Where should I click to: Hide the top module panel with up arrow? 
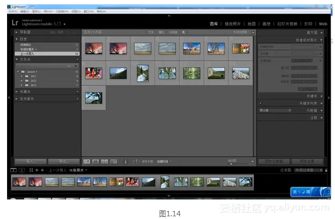tap(169, 16)
